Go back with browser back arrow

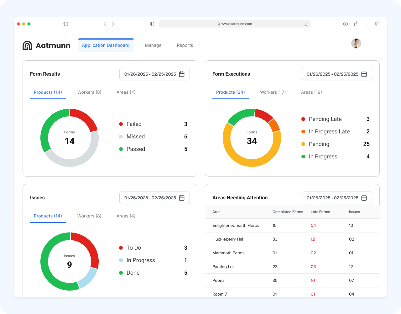tap(105, 24)
